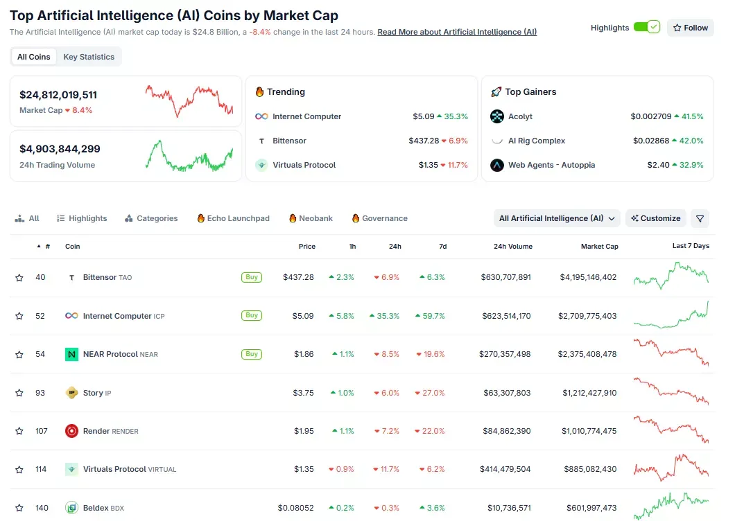Click Bittensor's 7-day sparkline chart
This screenshot has height=521, width=744.
[x=671, y=277]
